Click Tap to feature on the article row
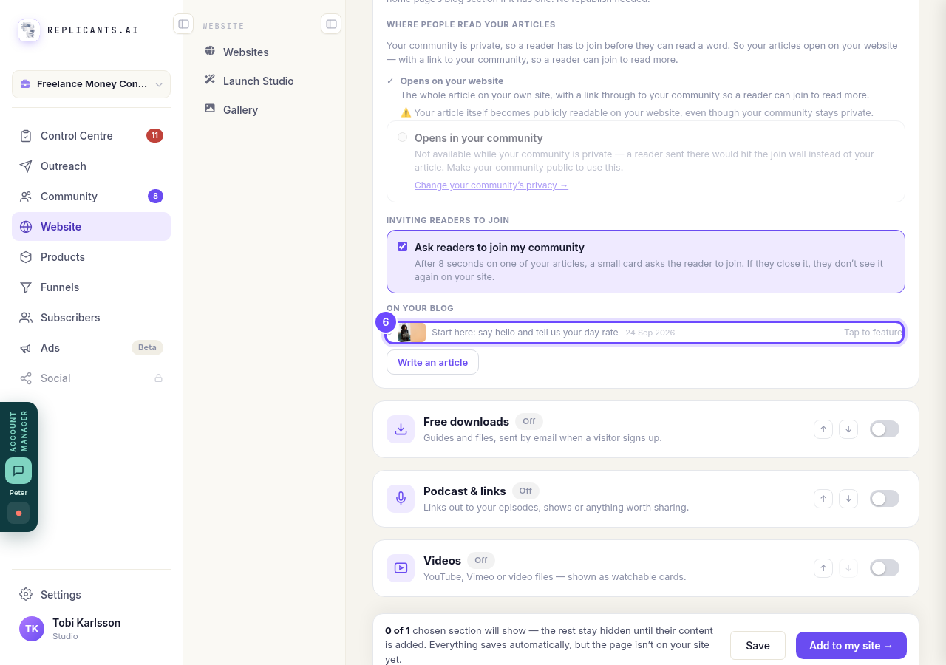 tap(873, 332)
